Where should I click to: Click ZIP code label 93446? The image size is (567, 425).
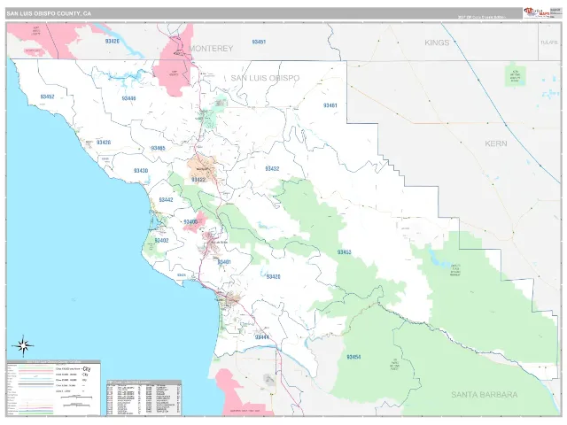click(128, 98)
